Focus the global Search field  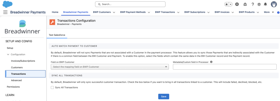coord(130,4)
